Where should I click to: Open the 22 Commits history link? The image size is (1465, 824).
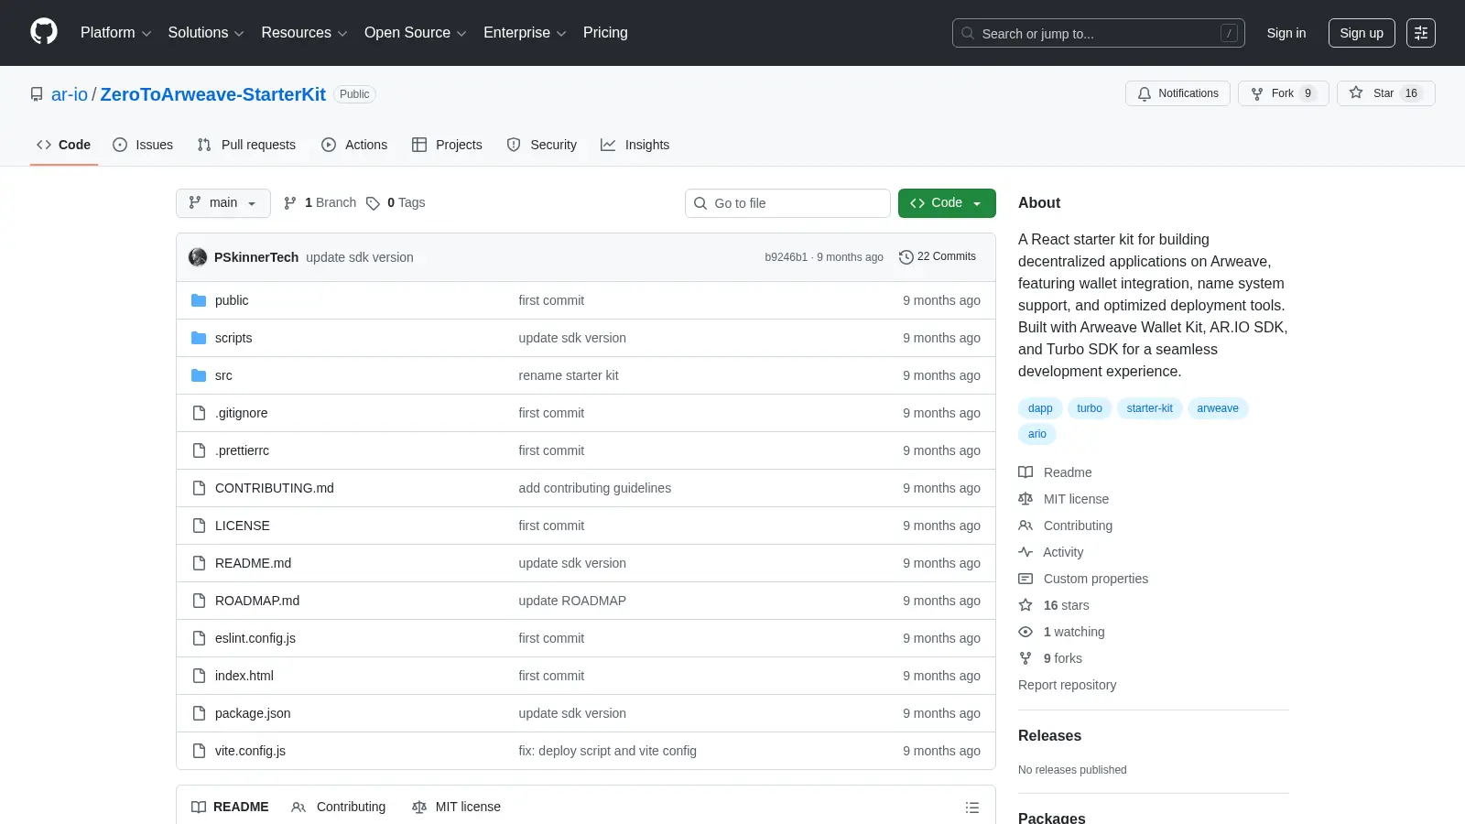(x=938, y=257)
